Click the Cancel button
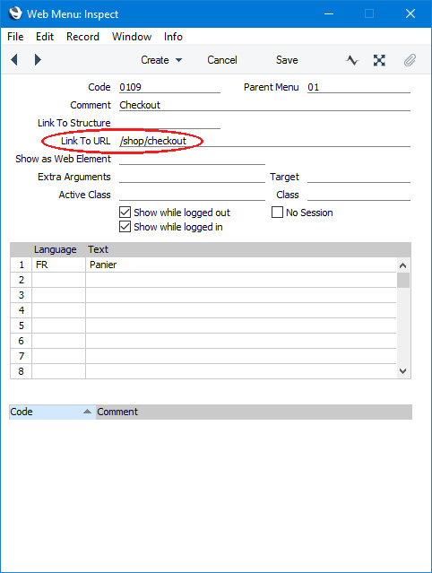 pyautogui.click(x=222, y=60)
